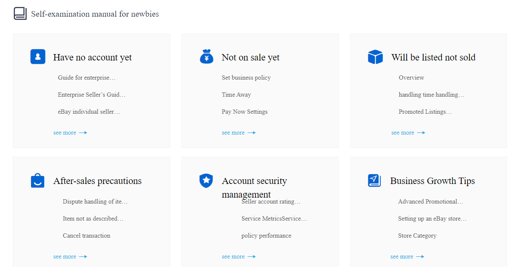Click the paper plane icon for Business Growth Tips
514x267 pixels.
click(374, 180)
